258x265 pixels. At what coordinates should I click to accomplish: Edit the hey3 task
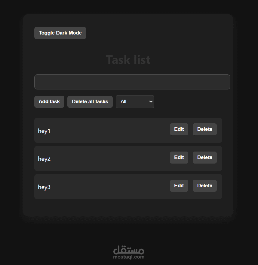[x=179, y=186]
